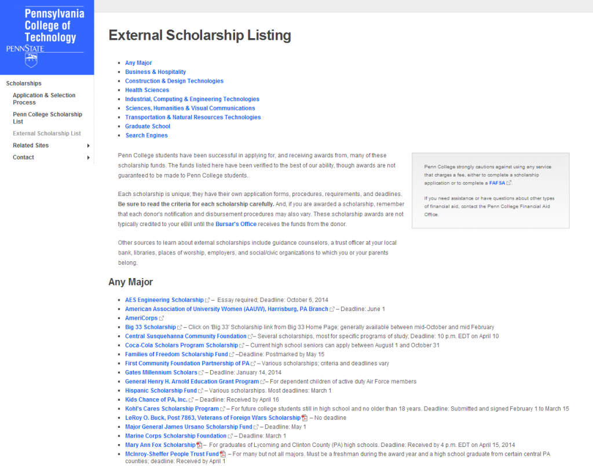Open Central Susquehanna Community Foundation link

(x=186, y=336)
